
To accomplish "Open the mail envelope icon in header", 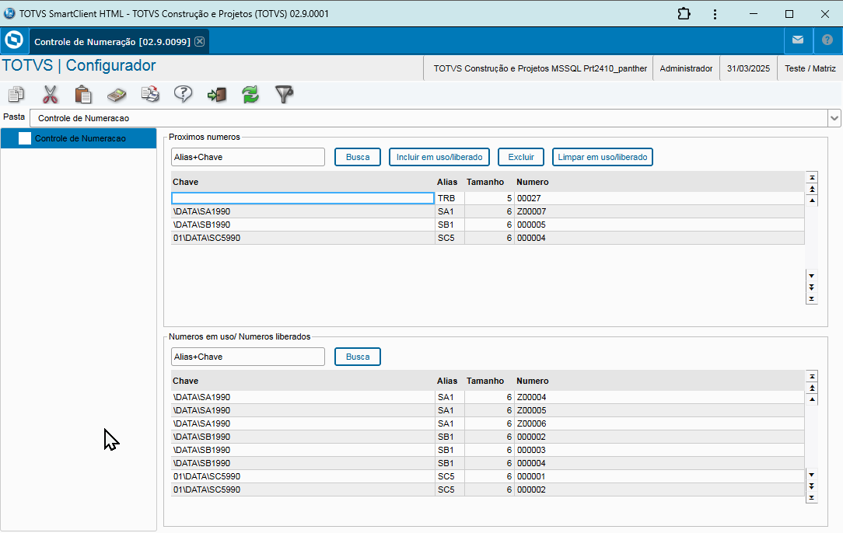I will coord(798,40).
